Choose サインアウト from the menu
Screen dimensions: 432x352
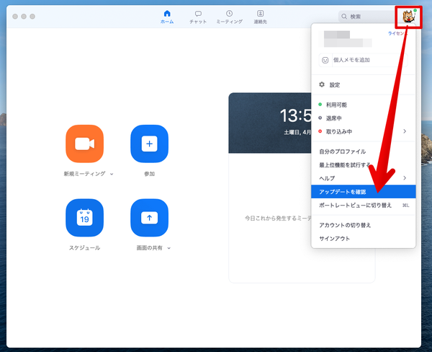coord(335,238)
